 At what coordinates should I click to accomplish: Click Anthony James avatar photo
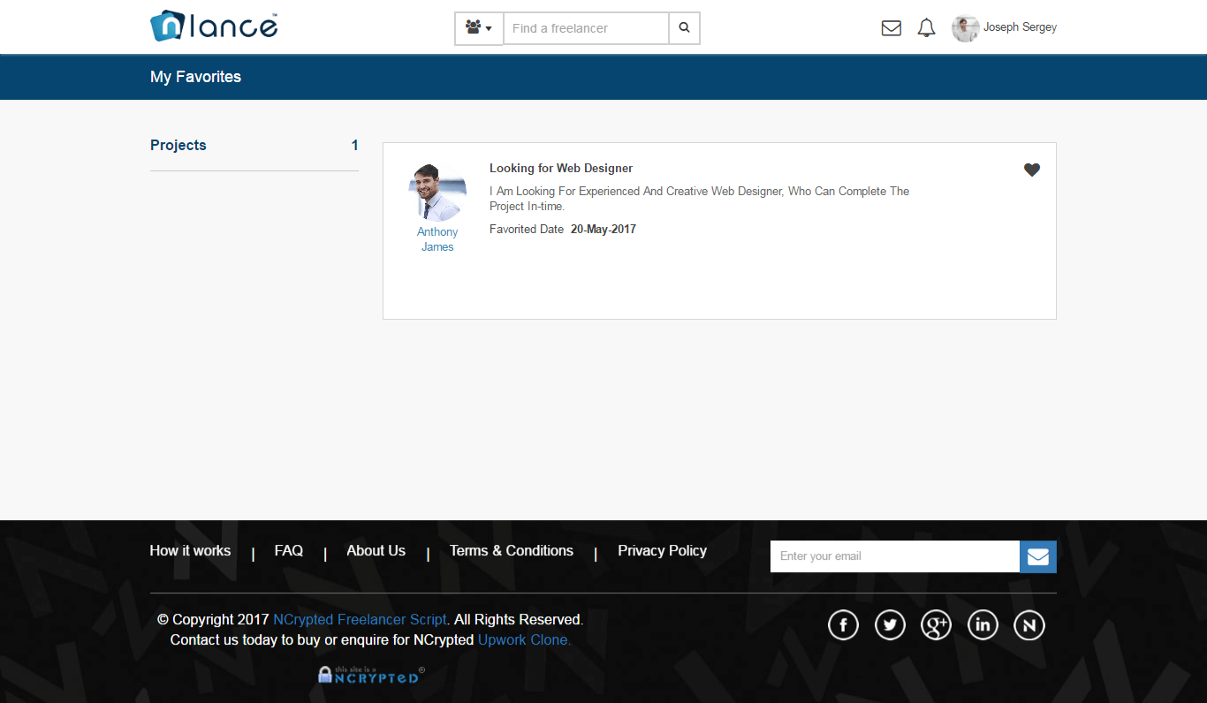click(x=437, y=192)
